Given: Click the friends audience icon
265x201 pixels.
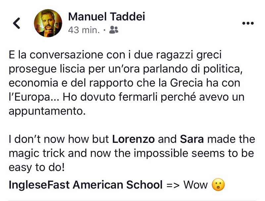Looking at the screenshot, I should [x=114, y=30].
